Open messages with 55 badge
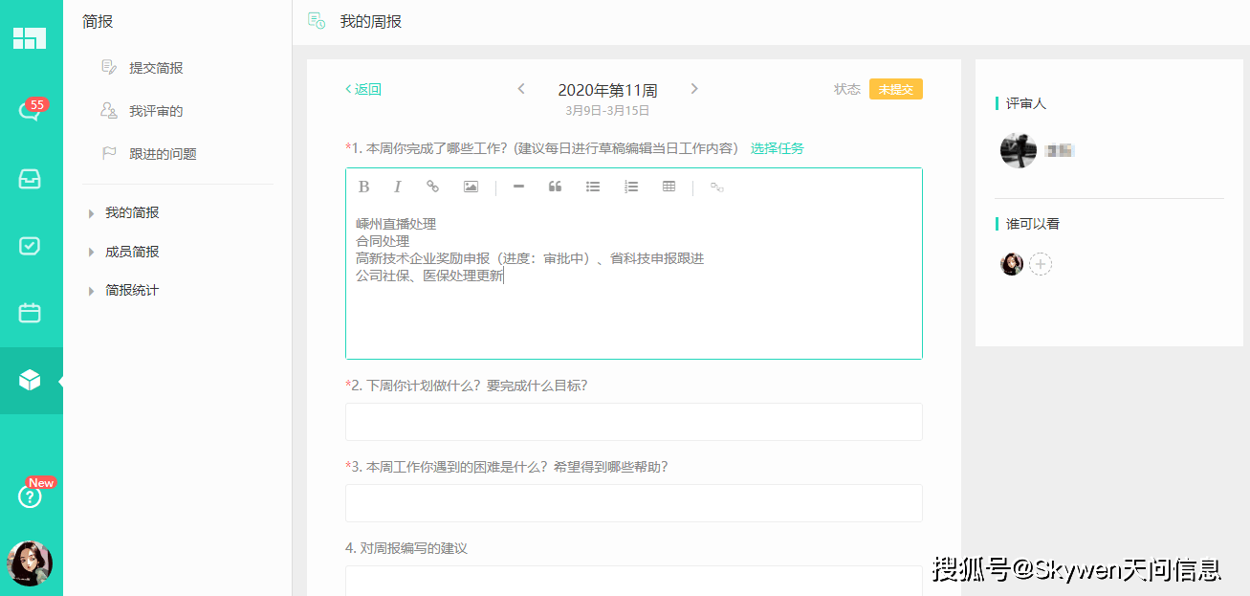Image resolution: width=1250 pixels, height=596 pixels. click(30, 110)
